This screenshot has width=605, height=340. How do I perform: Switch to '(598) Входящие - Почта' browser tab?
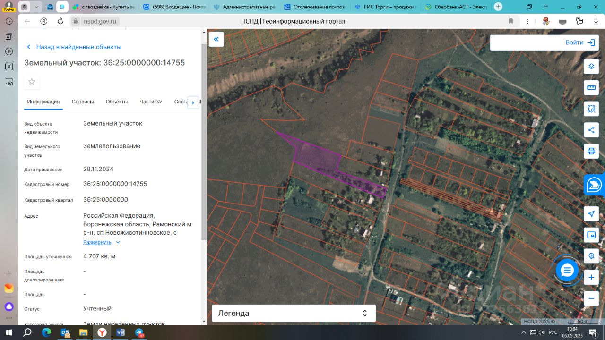point(174,7)
